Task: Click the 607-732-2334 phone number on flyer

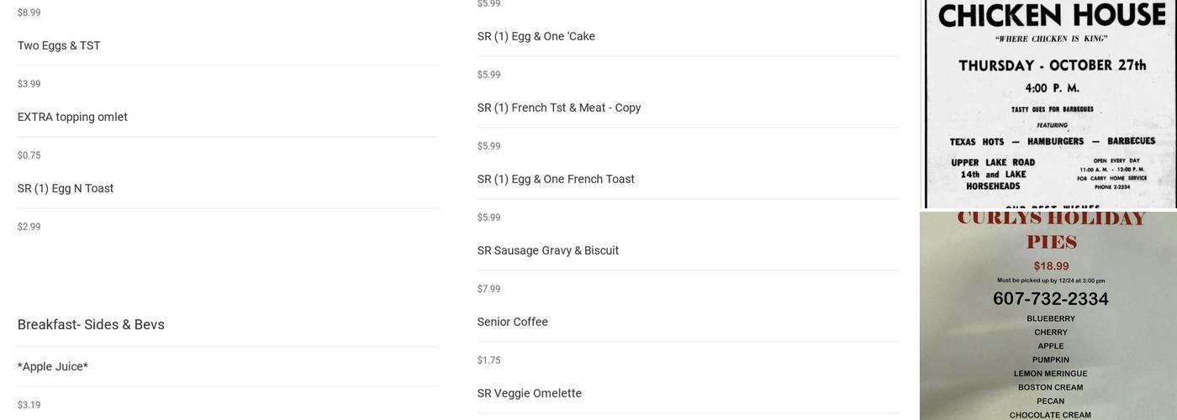Action: 1051,299
